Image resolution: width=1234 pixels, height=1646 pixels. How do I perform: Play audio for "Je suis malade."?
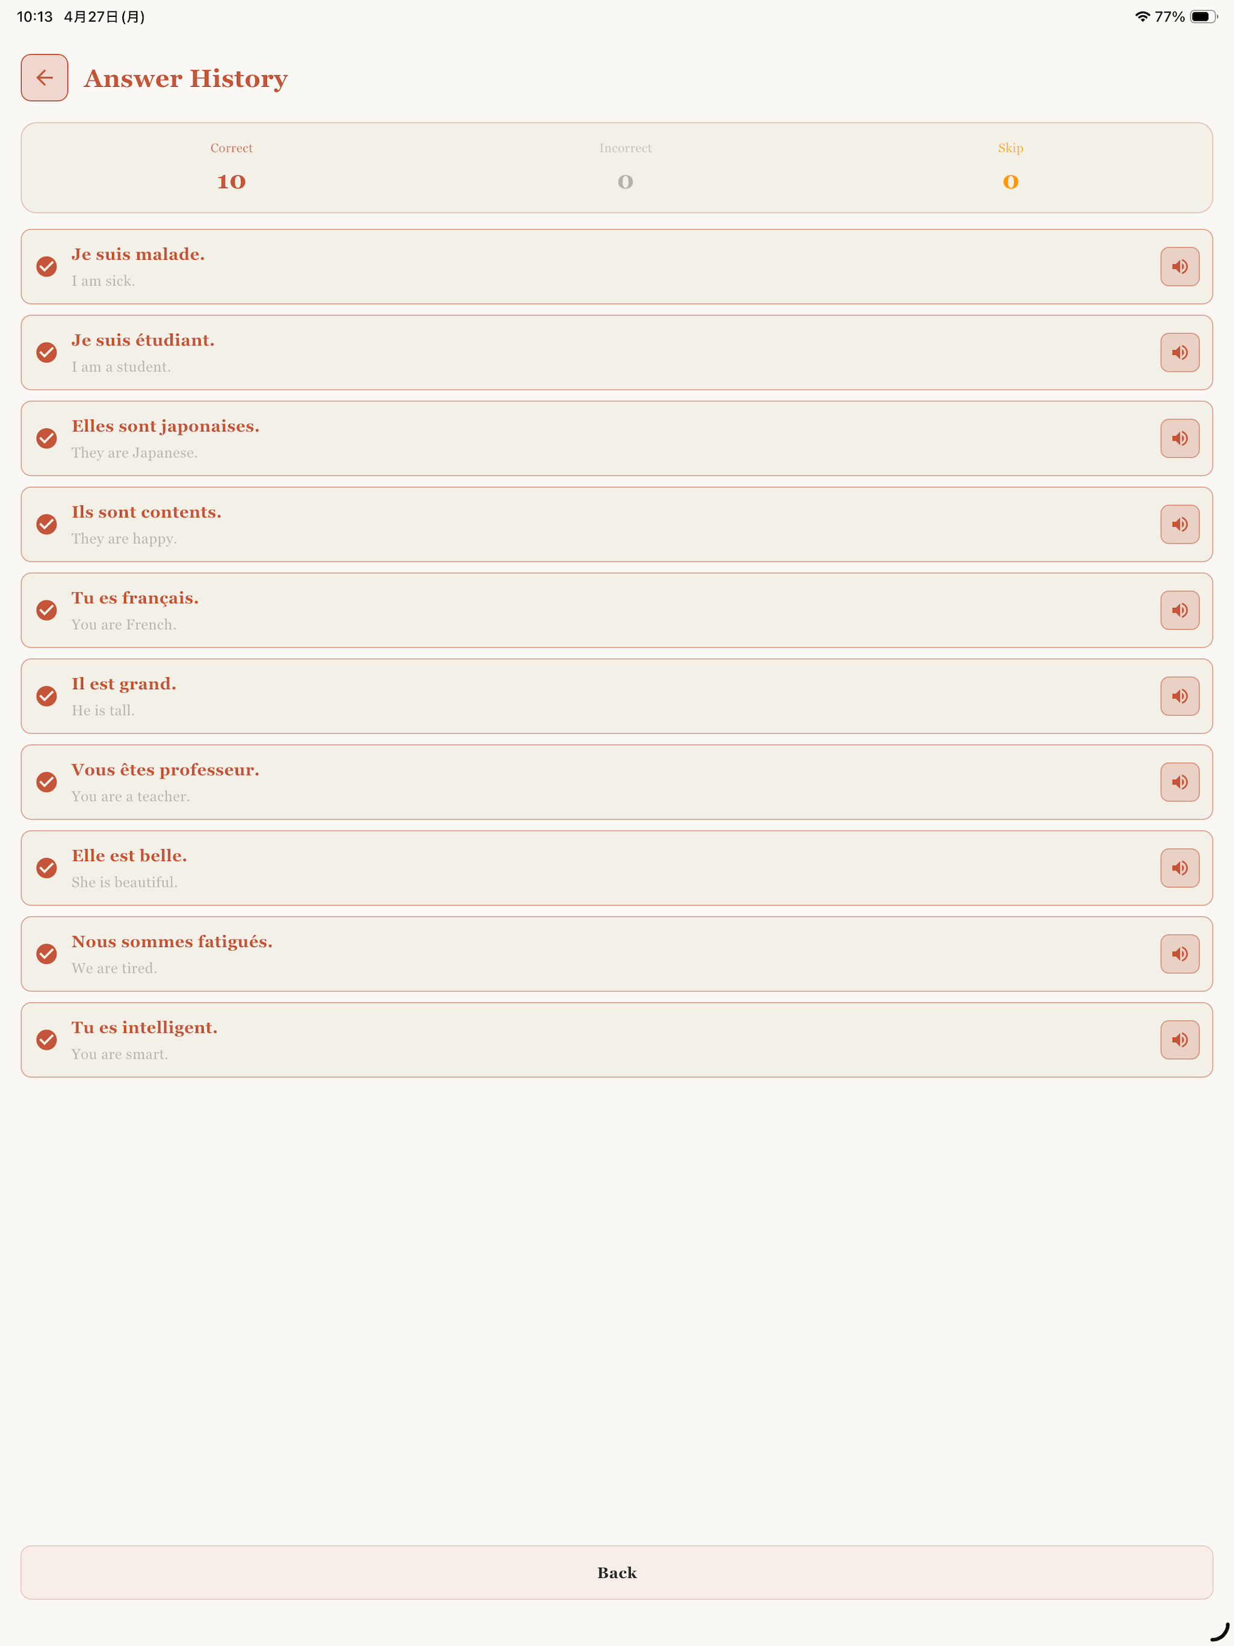(x=1180, y=266)
